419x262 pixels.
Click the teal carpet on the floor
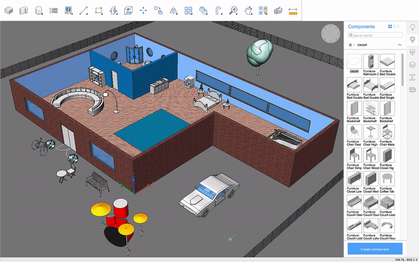click(152, 129)
